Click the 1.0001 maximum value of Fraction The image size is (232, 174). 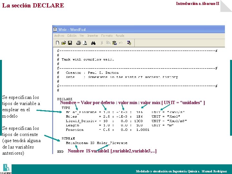pos(143,130)
